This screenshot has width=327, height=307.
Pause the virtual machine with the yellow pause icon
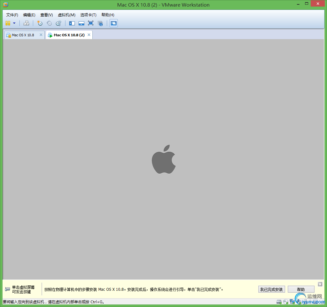8,23
